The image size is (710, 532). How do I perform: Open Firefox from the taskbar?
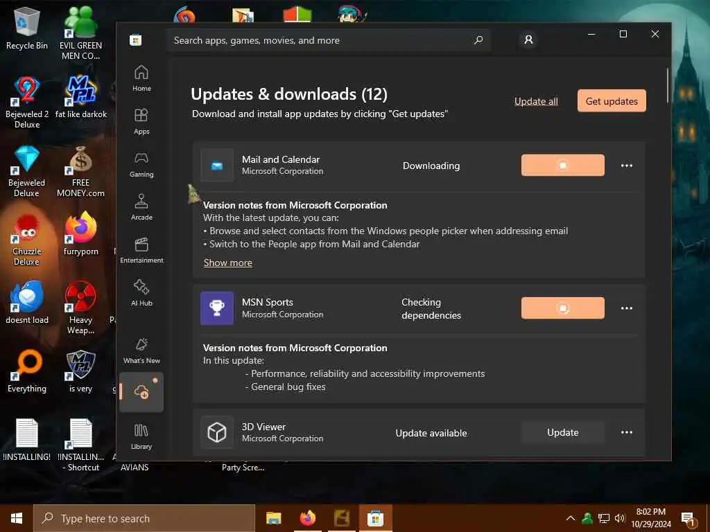point(307,518)
